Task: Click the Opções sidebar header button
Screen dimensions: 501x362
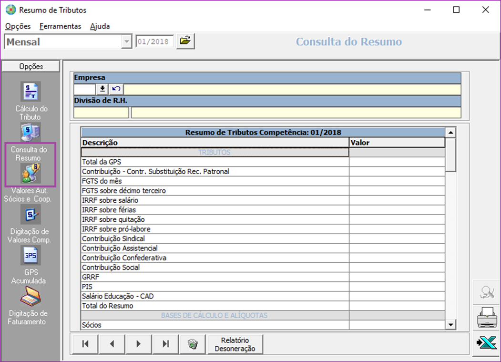Action: [31, 66]
